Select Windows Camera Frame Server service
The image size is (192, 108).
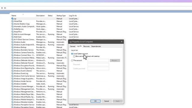[x=40, y=52]
